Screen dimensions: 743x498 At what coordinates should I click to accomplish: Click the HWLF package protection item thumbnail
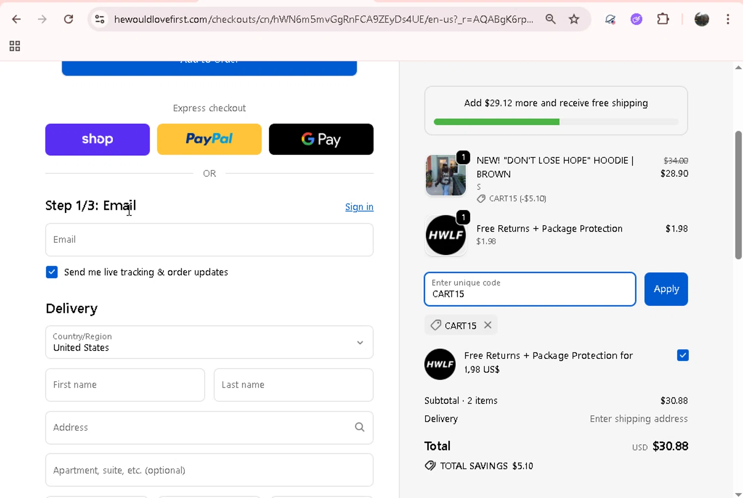[445, 235]
